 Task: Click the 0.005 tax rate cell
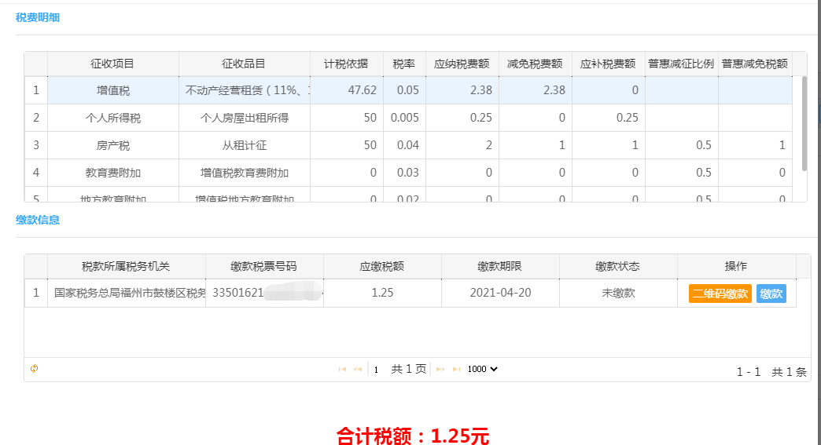click(404, 118)
